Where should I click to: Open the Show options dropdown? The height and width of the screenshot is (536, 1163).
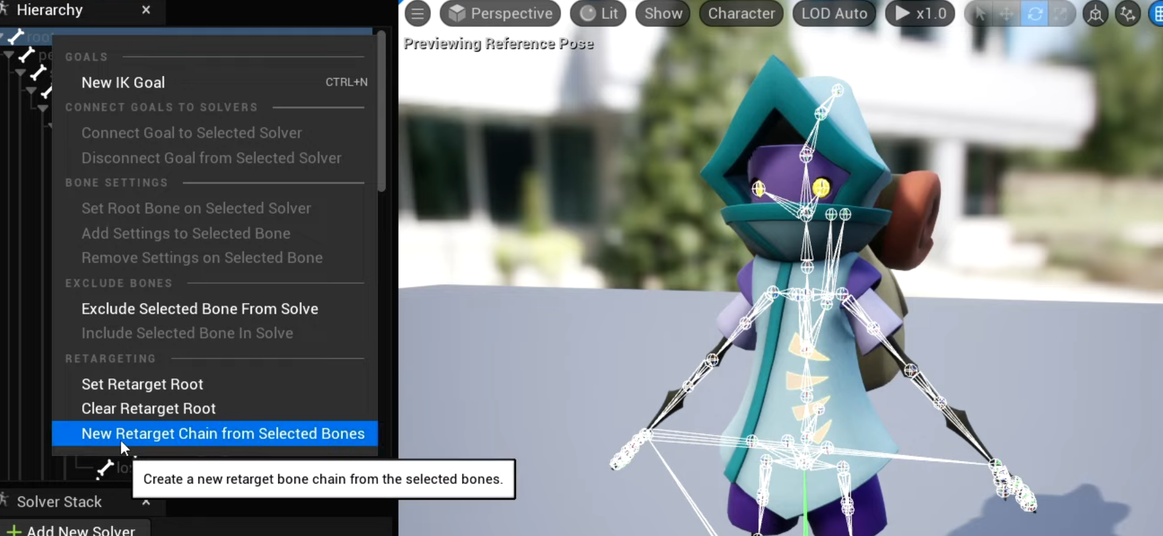tap(663, 13)
